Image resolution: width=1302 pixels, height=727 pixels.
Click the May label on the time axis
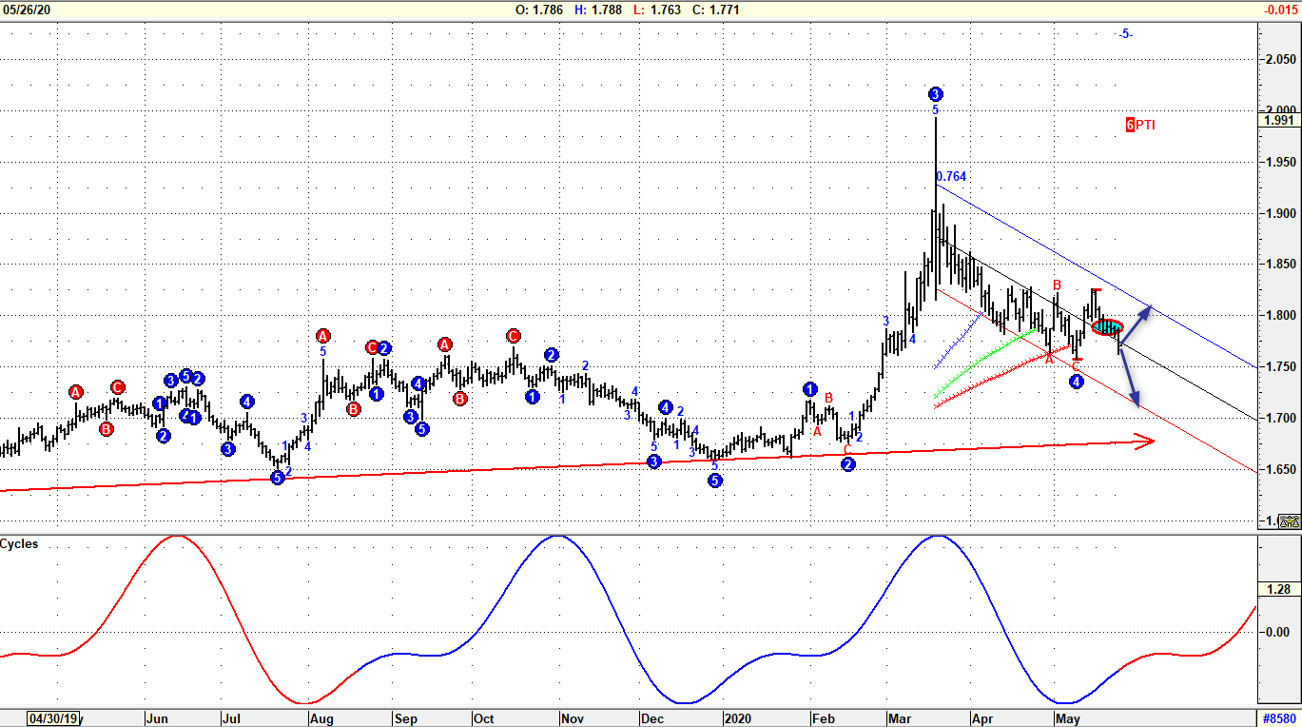click(x=1067, y=718)
